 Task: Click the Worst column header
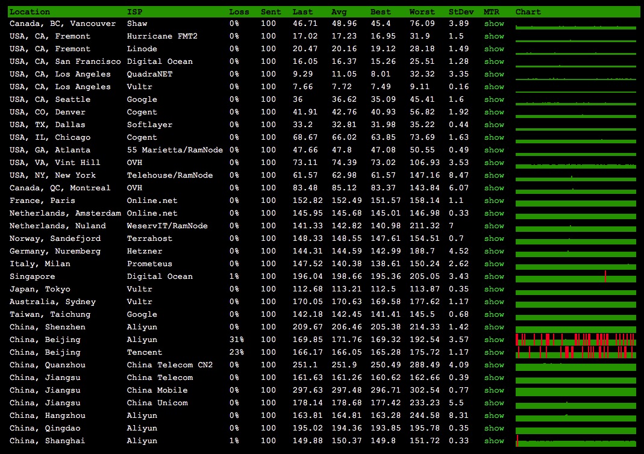click(422, 12)
